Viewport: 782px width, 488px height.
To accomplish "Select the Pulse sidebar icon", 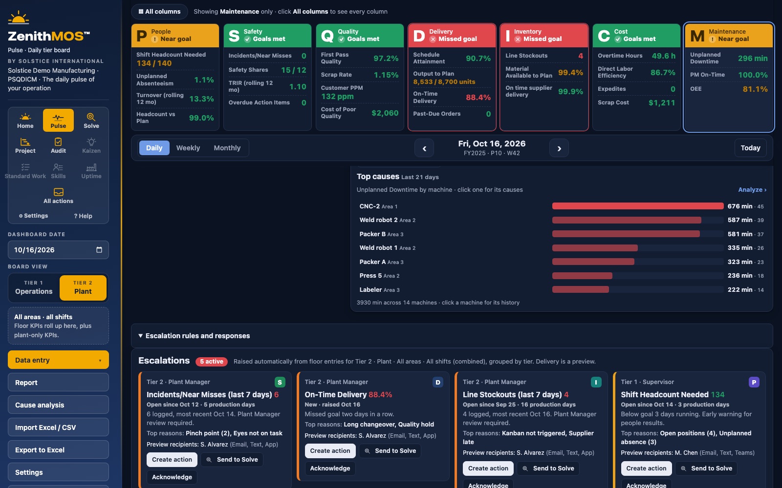I will point(58,121).
